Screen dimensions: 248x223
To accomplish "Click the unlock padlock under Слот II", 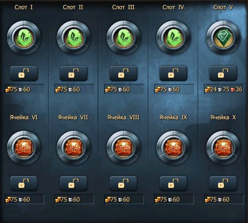I will (x=74, y=74).
